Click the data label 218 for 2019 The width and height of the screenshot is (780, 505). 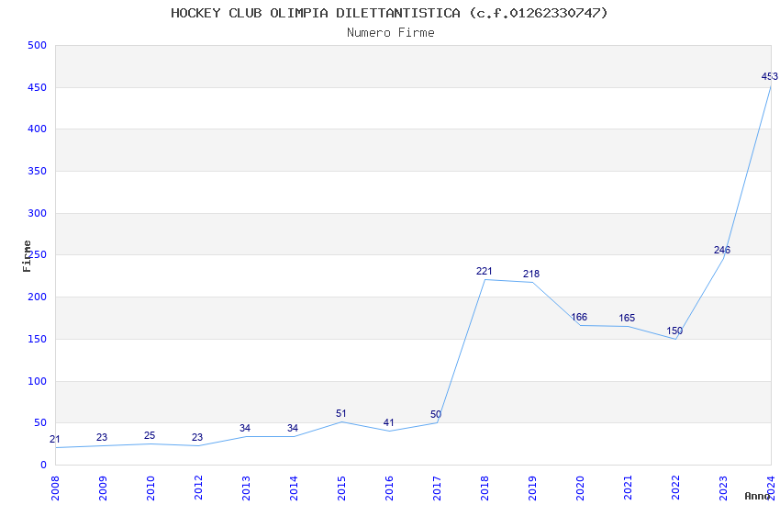531,274
